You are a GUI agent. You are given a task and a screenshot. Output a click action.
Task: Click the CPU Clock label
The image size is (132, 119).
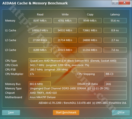click(x=12, y=65)
